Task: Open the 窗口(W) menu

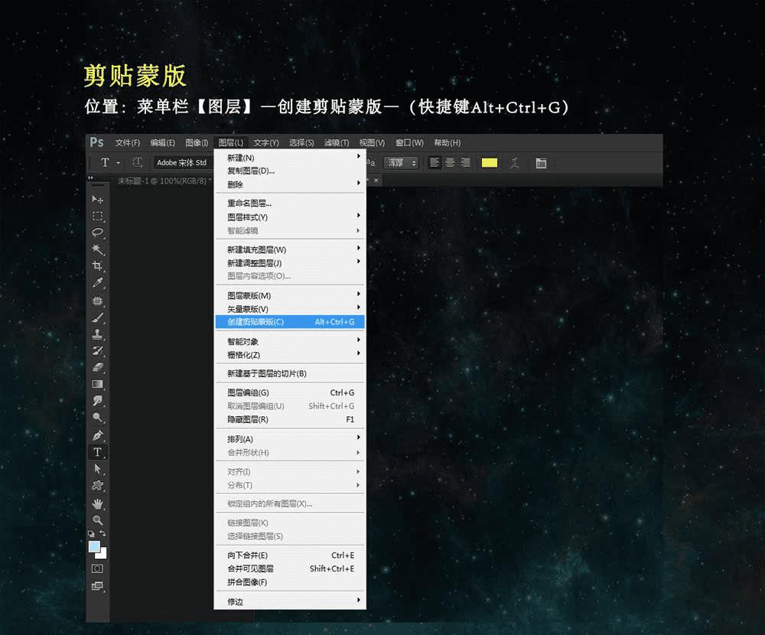Action: pyautogui.click(x=409, y=142)
